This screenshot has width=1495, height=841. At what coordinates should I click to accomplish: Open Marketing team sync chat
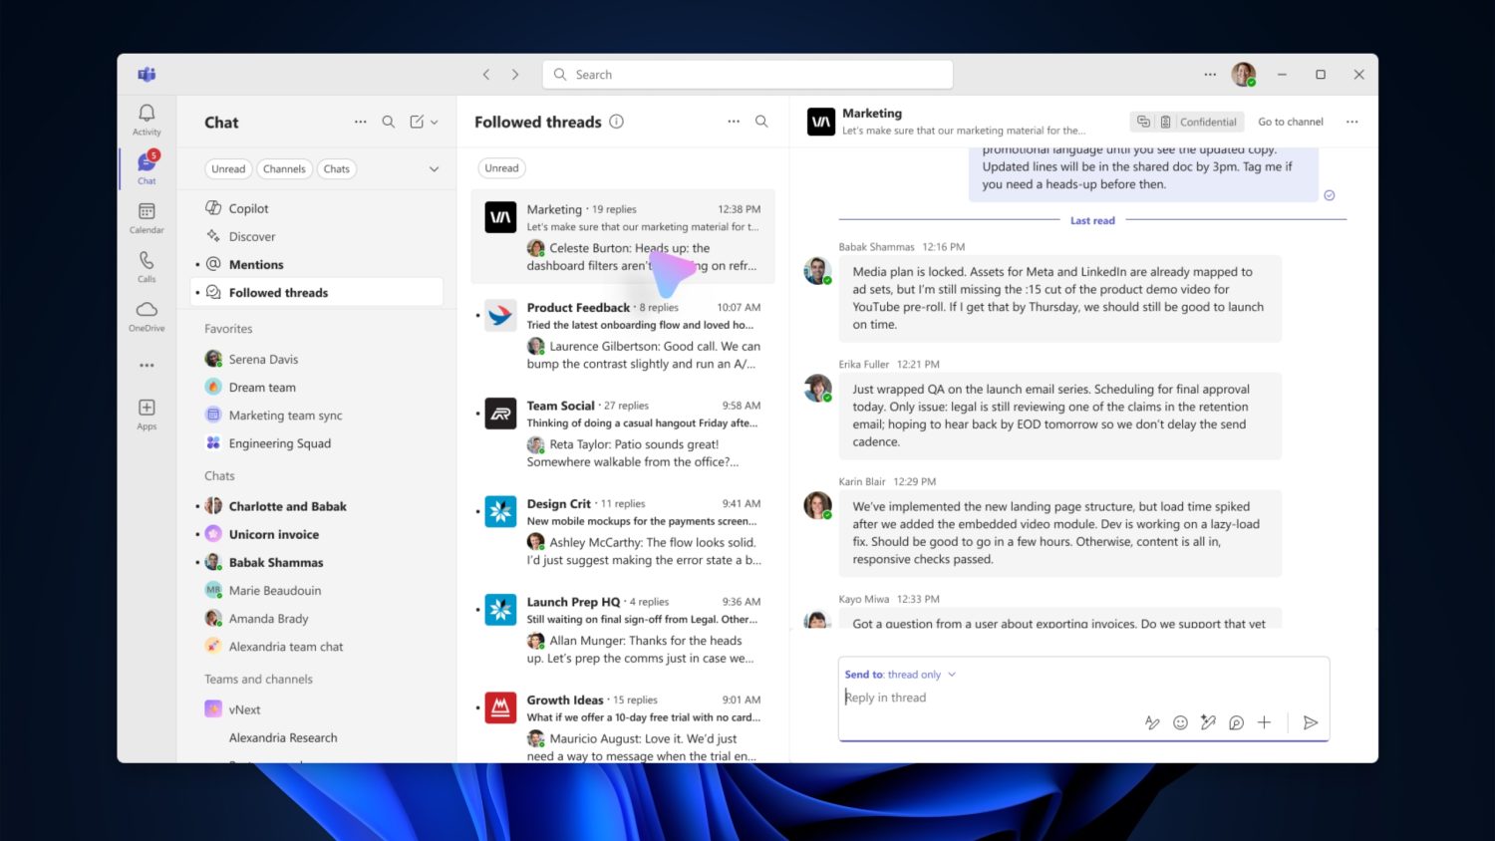pyautogui.click(x=316, y=415)
